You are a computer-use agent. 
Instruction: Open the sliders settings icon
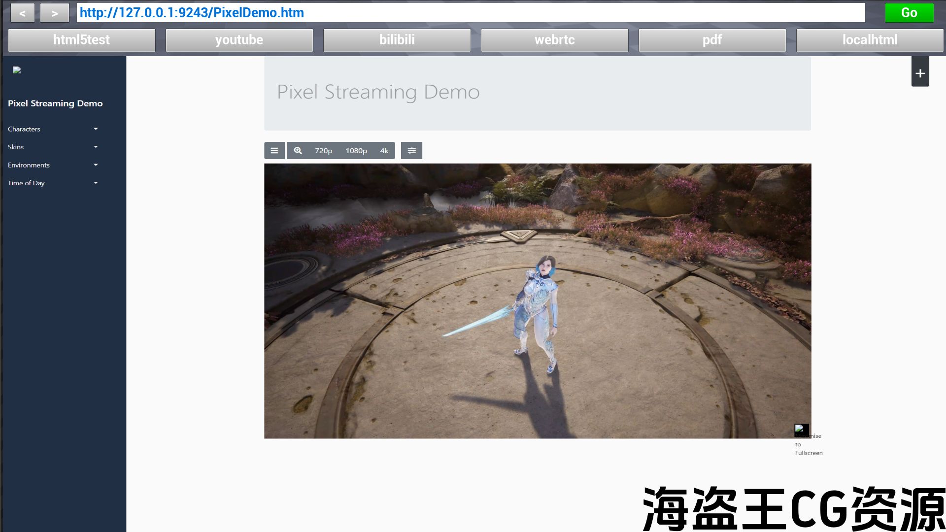411,151
